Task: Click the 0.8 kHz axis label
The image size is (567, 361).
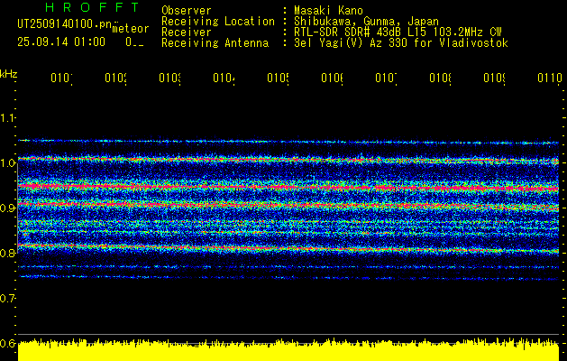Action: coord(8,253)
